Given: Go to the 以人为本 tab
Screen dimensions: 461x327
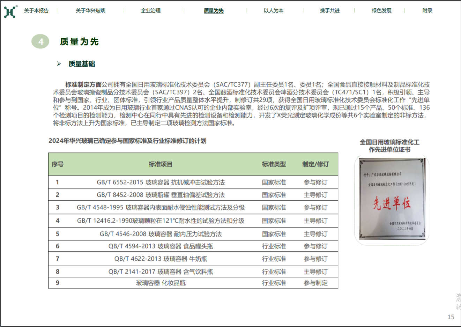Looking at the screenshot, I should pos(274,11).
